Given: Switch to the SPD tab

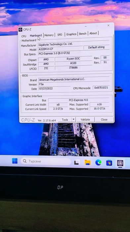Looking at the screenshot, I should (60, 35).
